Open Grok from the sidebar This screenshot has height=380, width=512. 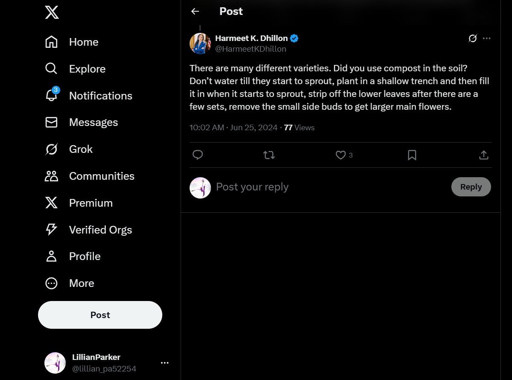click(x=69, y=149)
